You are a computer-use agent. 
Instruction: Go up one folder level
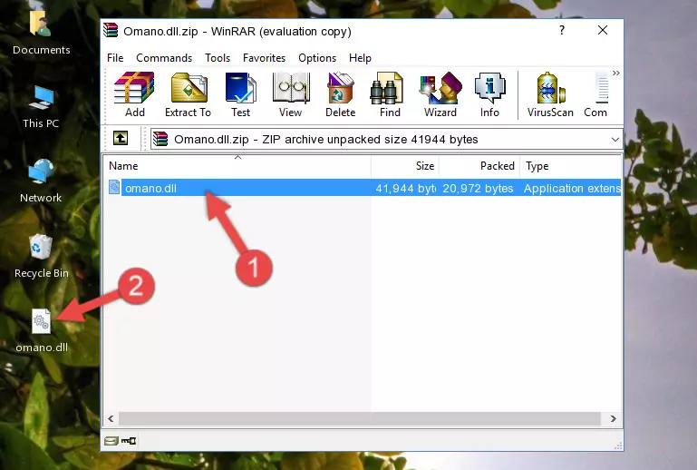click(121, 139)
